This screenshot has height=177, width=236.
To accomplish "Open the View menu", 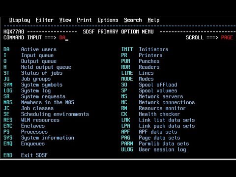I will coord(65,20).
